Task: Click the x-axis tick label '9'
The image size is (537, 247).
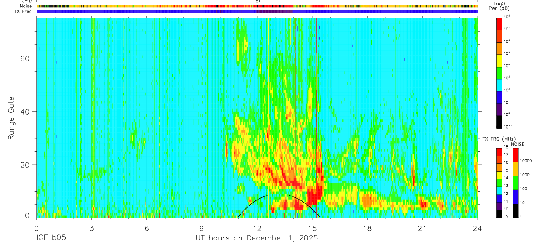Action: pos(202,228)
